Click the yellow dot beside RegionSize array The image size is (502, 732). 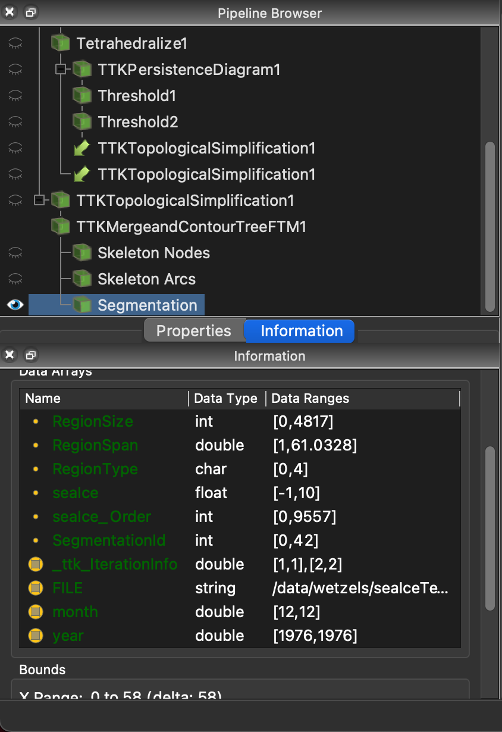36,421
